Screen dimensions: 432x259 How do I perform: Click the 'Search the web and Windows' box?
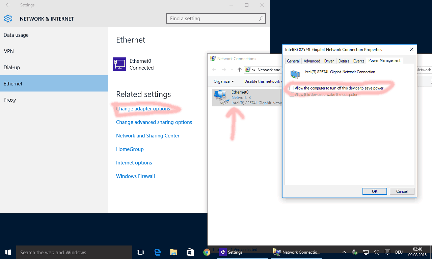pyautogui.click(x=74, y=252)
